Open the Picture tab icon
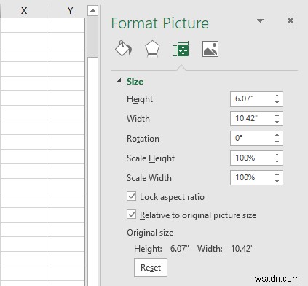 pos(210,49)
